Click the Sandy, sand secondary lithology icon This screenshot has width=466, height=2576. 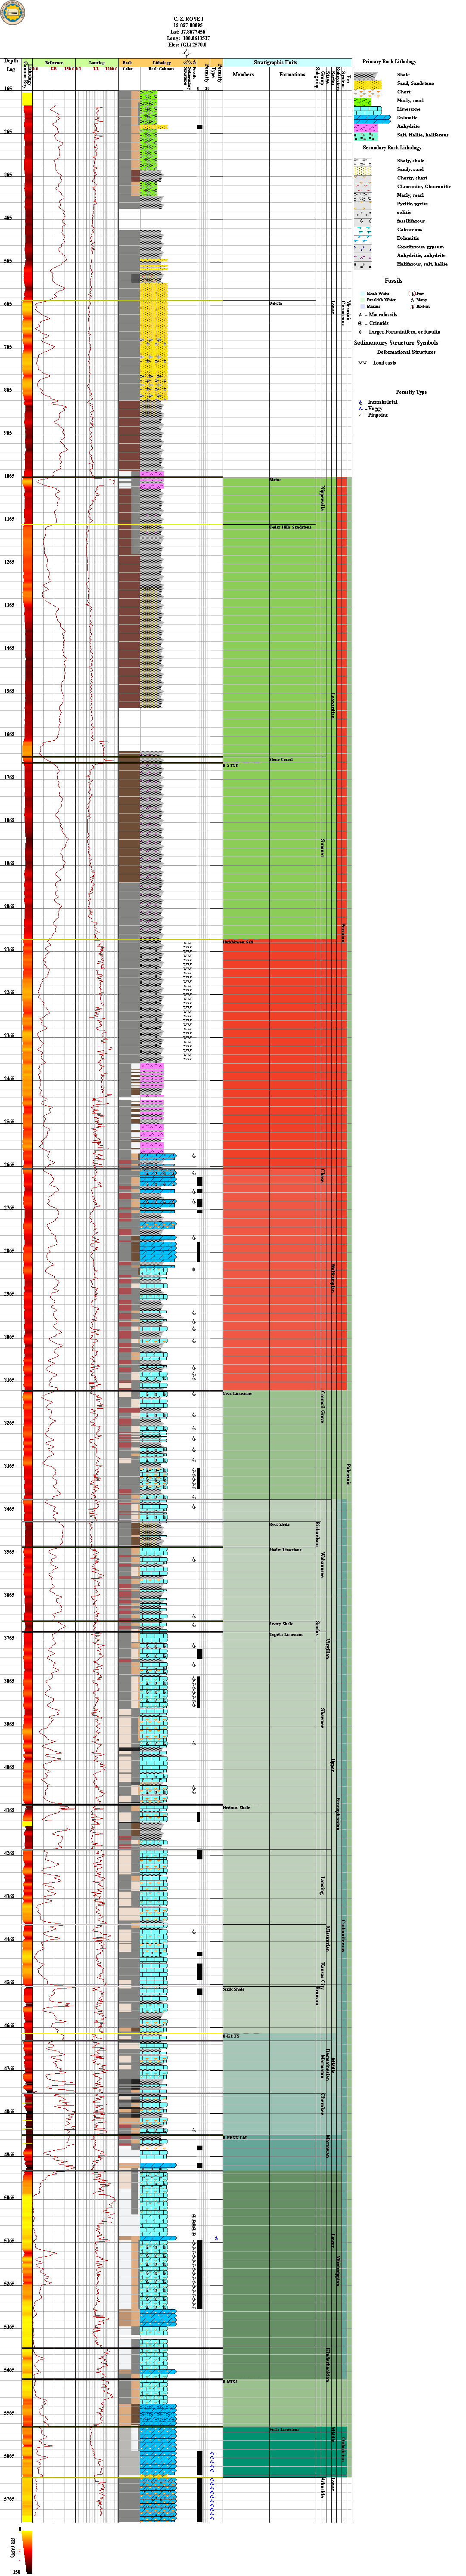(363, 171)
